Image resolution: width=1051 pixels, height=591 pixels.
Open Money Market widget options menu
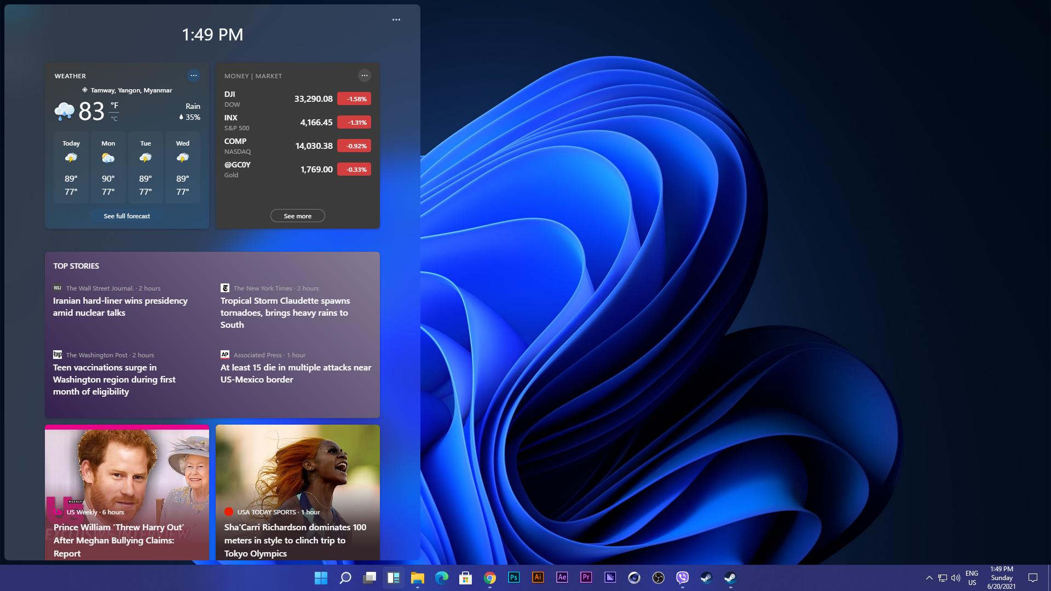pos(364,76)
